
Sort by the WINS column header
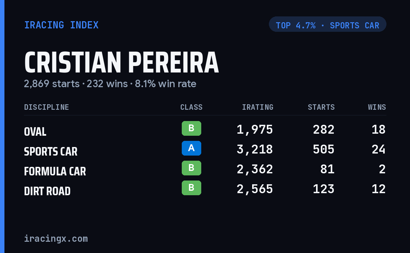pyautogui.click(x=377, y=107)
